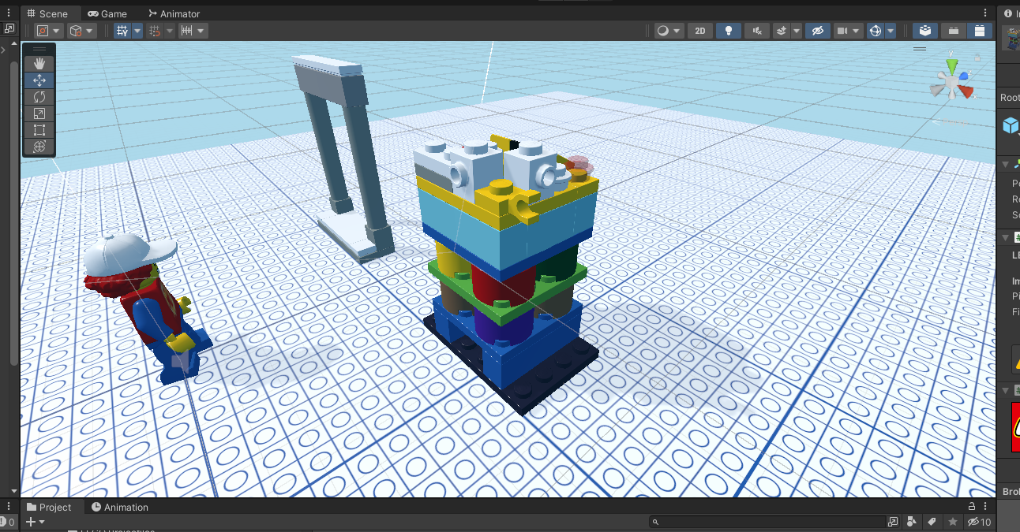The image size is (1020, 532).
Task: Click the plus create button in Project panel
Action: 32,521
